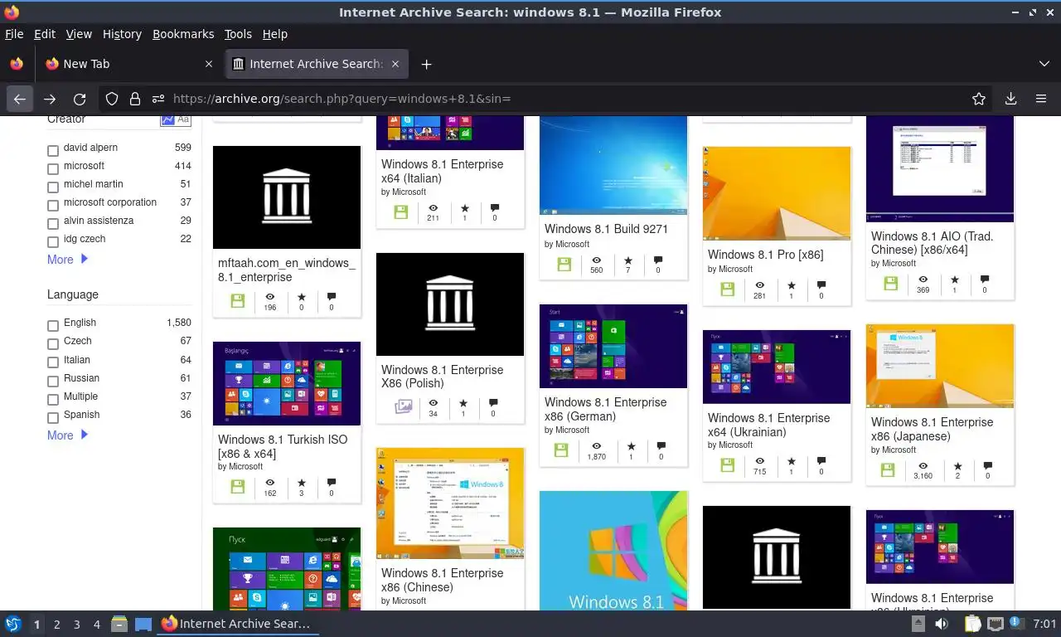Screen dimensions: 1061x637
Task: Check the Russian language filter
Action: (53, 382)
